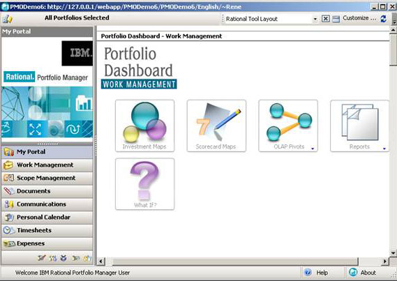Screen dimensions: 397x281
Task: Open Communications section
Action: coord(47,204)
